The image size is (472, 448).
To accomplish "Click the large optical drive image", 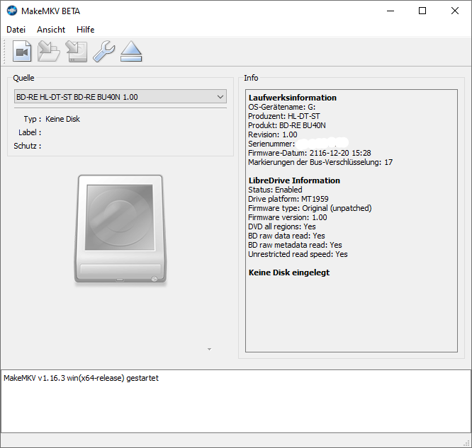I will point(120,229).
